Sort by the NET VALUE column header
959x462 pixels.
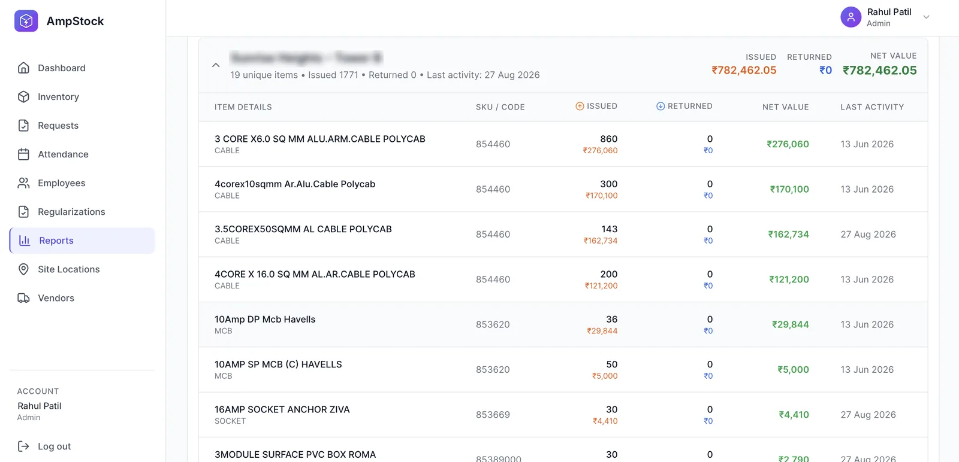pyautogui.click(x=786, y=107)
